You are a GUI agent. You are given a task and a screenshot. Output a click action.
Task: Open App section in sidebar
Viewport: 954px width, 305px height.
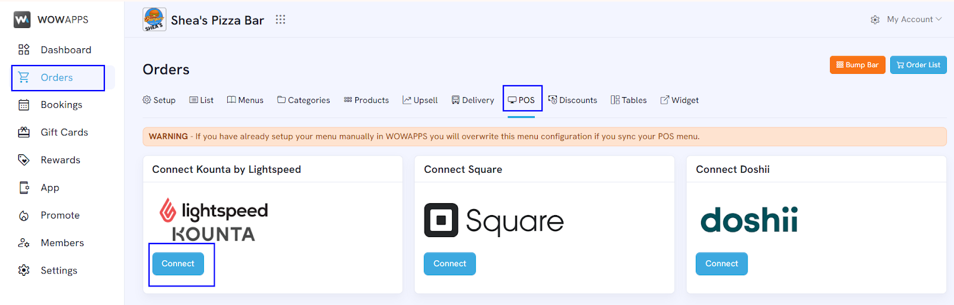coord(50,188)
